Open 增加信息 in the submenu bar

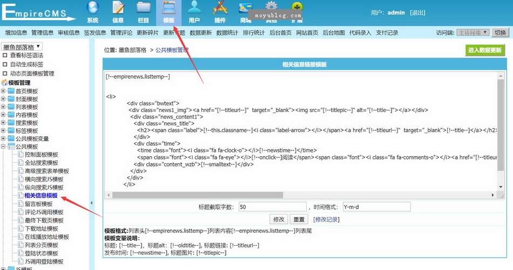pos(16,33)
